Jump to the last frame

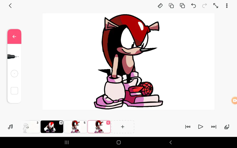coord(214,127)
